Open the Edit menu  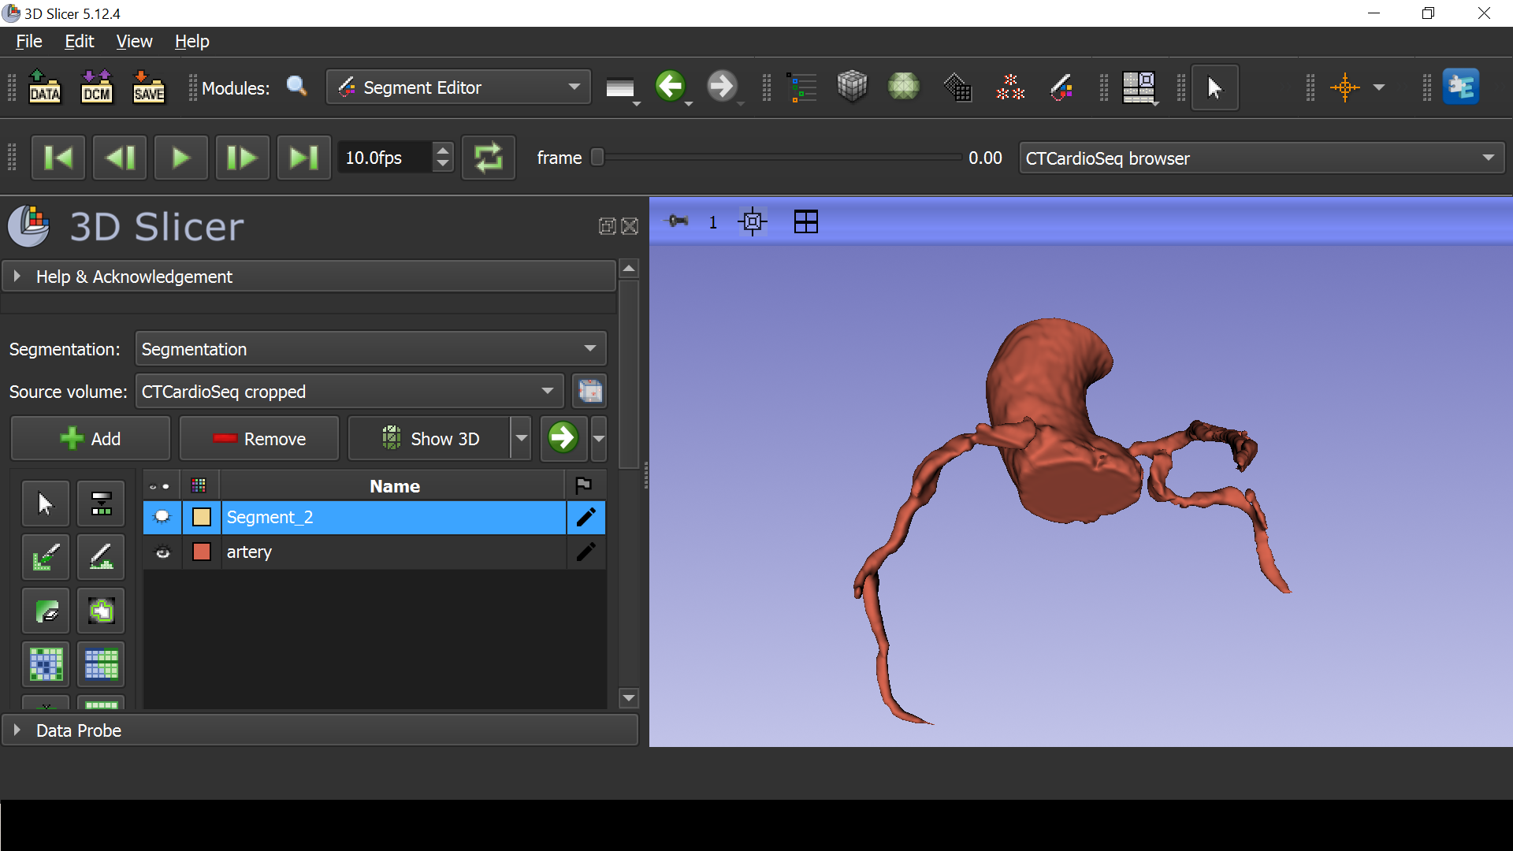80,42
